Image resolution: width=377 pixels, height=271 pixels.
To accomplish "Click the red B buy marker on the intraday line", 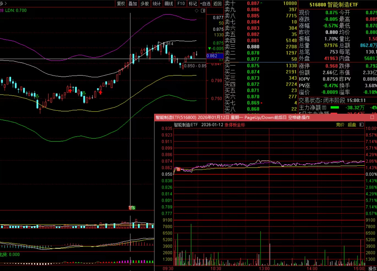I will tap(178, 169).
